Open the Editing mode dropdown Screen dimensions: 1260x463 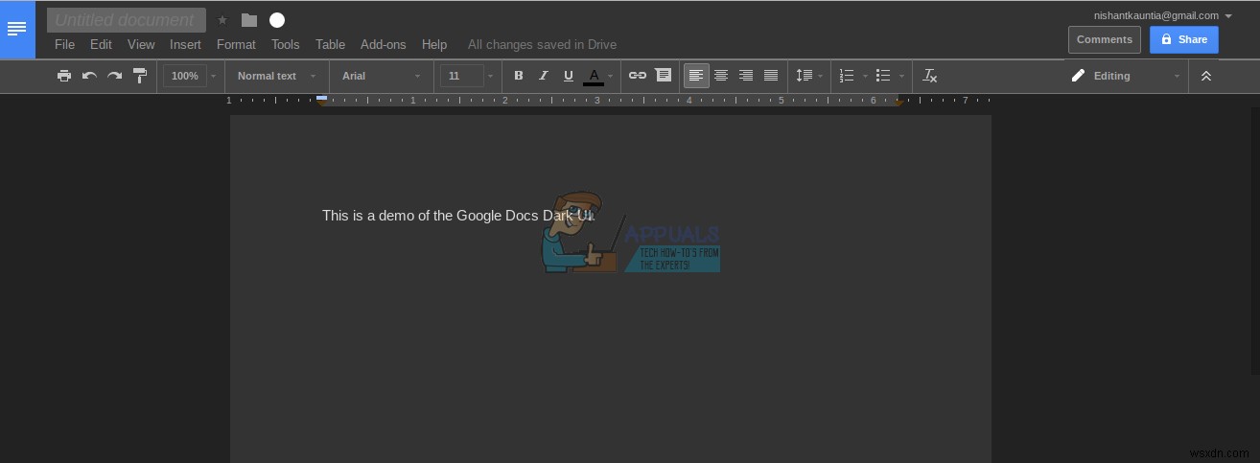[x=1126, y=76]
